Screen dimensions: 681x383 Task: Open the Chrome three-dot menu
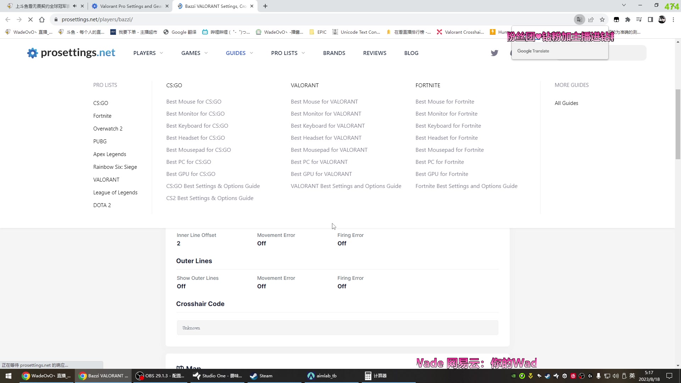[673, 20]
